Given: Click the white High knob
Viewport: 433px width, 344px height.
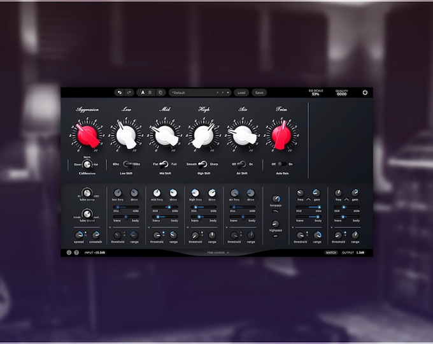Looking at the screenshot, I should click(x=204, y=136).
